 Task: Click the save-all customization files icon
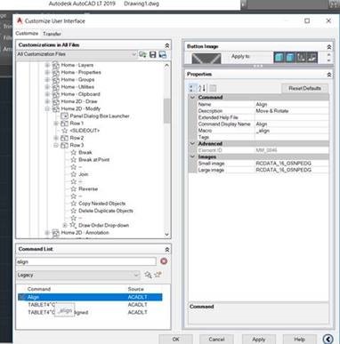coord(163,54)
